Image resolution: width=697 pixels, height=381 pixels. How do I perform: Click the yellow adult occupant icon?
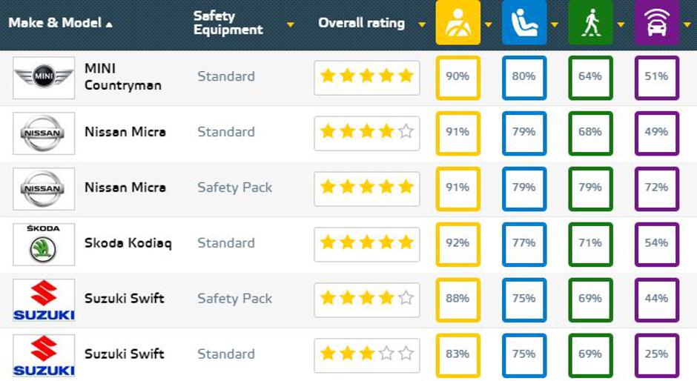pos(457,23)
